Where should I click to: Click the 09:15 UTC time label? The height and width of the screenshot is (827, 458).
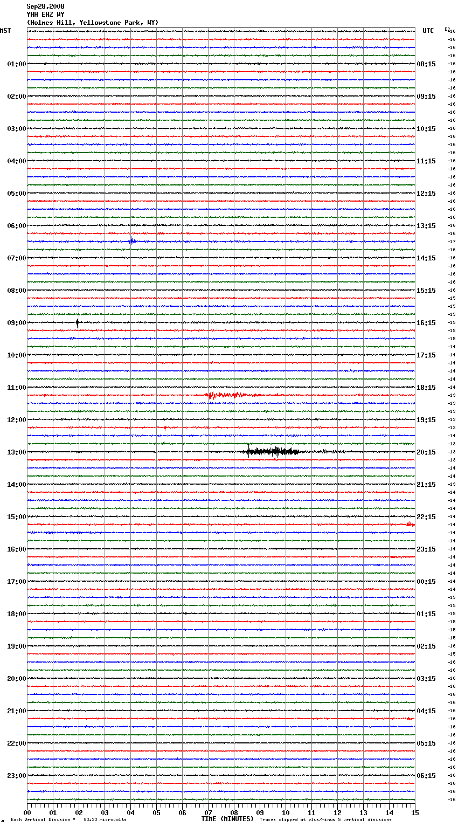tap(426, 97)
